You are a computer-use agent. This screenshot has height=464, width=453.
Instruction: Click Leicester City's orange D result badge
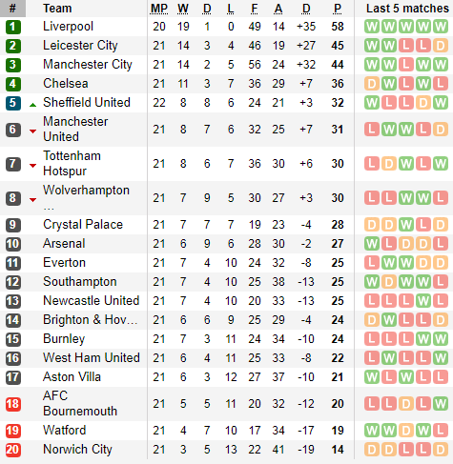(441, 46)
